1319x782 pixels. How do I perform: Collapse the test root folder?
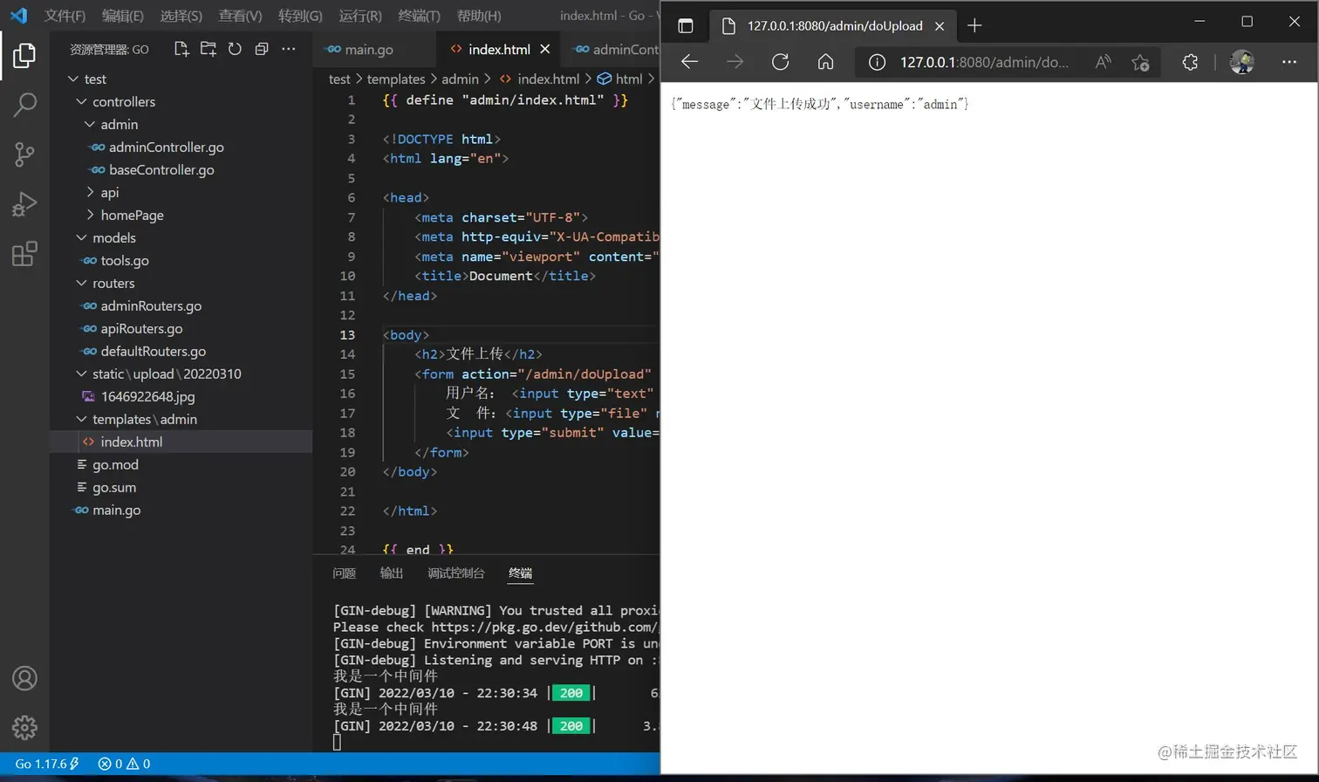click(73, 79)
